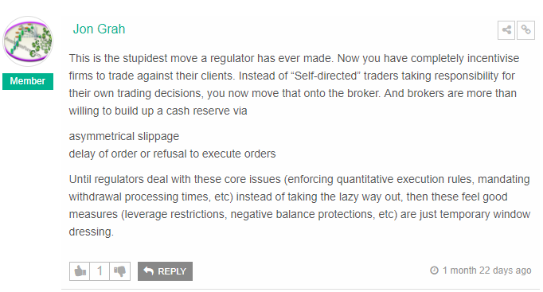Click the quoted "Self-directed" text
543x292 pixels.
point(326,76)
